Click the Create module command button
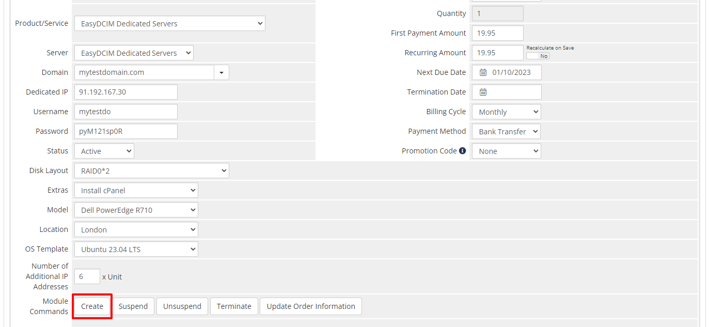Image resolution: width=709 pixels, height=327 pixels. [92, 306]
